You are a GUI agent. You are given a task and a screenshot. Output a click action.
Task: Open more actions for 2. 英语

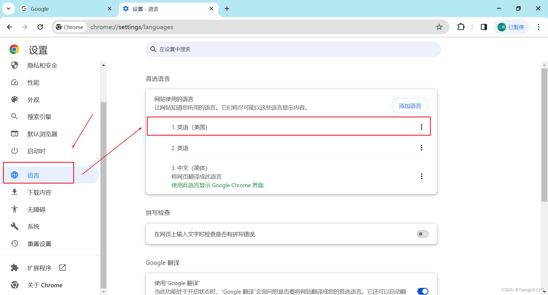tap(421, 148)
